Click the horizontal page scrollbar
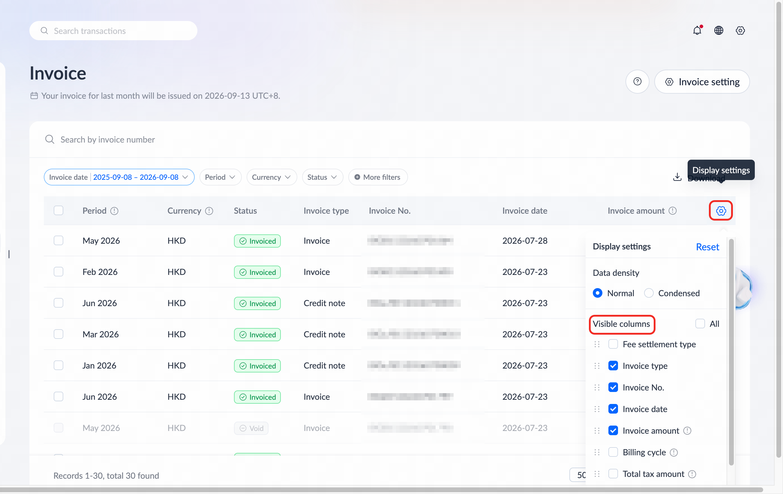This screenshot has width=783, height=494. pos(381,489)
